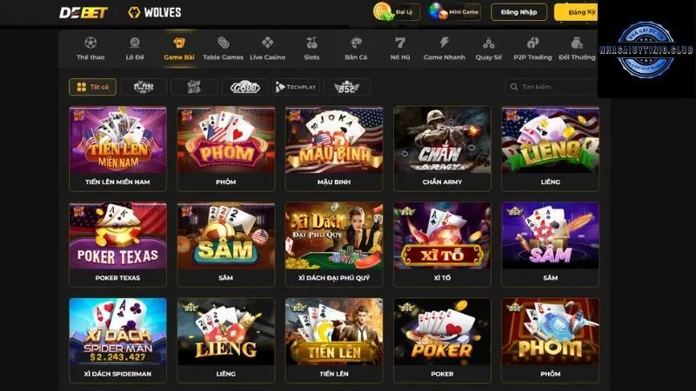The width and height of the screenshot is (696, 391).
Task: Open the Xì Dách Spiderman game
Action: 117,341
